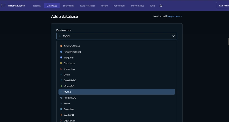
Task: Go to the Performance tab
Action: (x=137, y=5)
